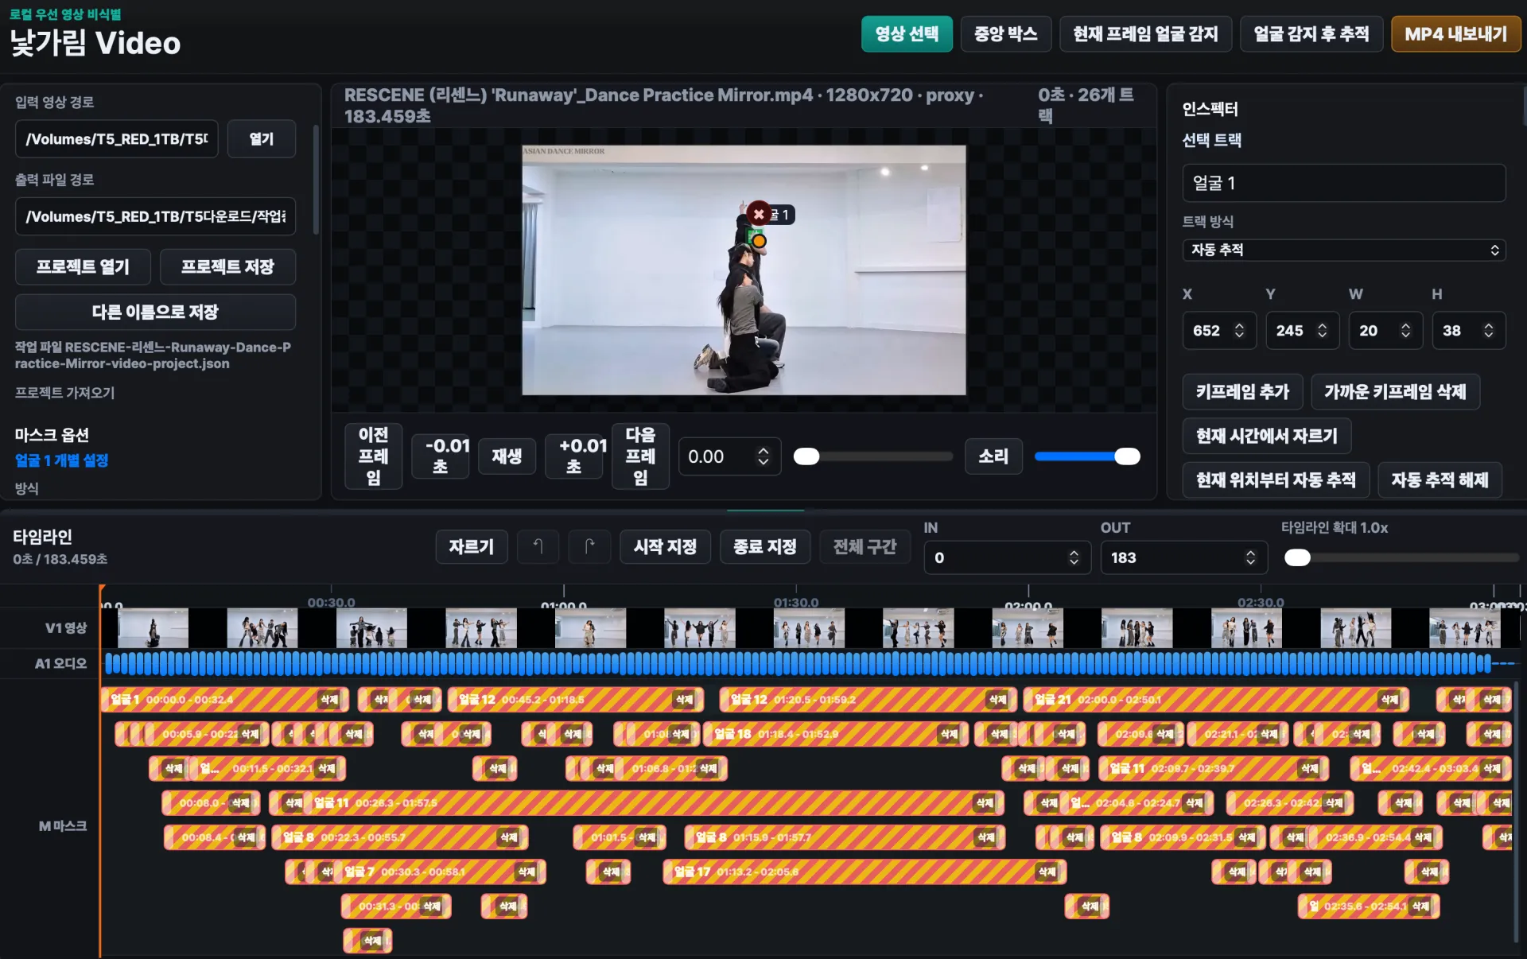Delete the 얼굴 12 00:45.2-01:18.5 clip
The width and height of the screenshot is (1527, 959).
coord(684,700)
